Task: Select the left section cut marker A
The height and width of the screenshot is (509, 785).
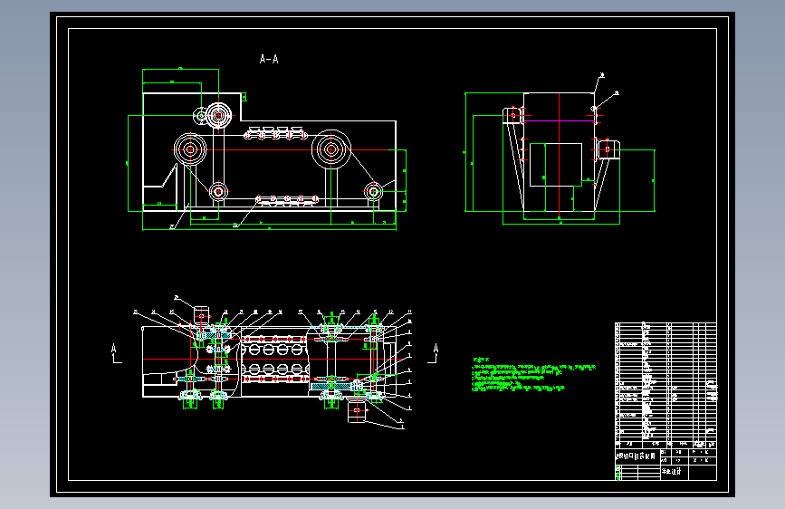Action: pyautogui.click(x=116, y=352)
